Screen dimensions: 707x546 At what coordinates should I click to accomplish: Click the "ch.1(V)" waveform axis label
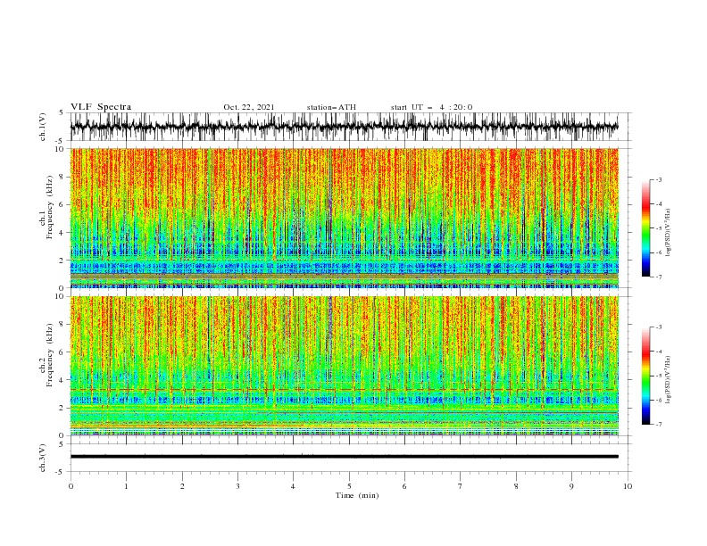coord(43,127)
